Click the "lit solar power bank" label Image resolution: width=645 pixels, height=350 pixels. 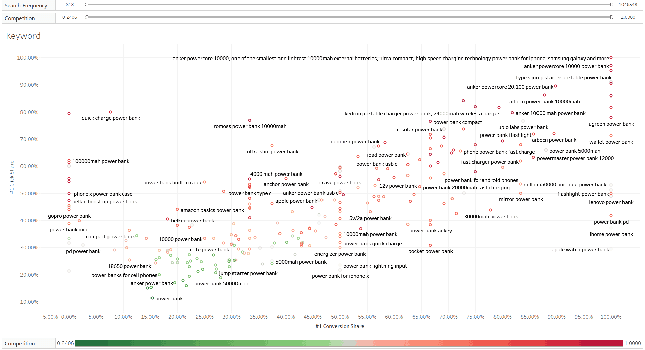click(x=419, y=130)
